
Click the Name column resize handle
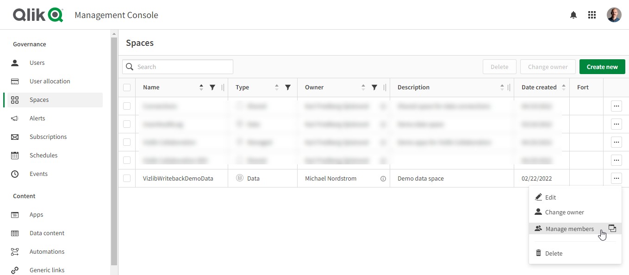[223, 87]
